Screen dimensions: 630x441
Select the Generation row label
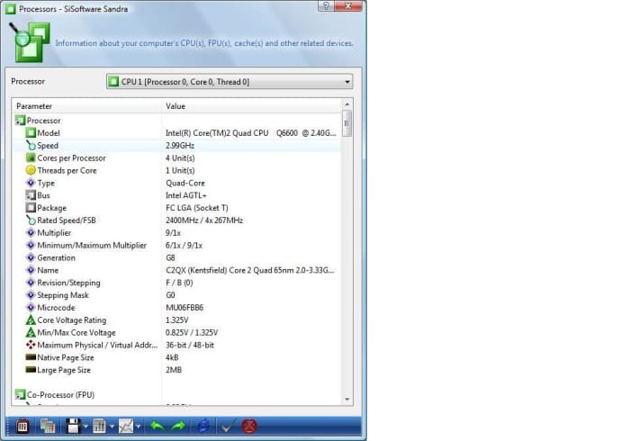click(56, 258)
